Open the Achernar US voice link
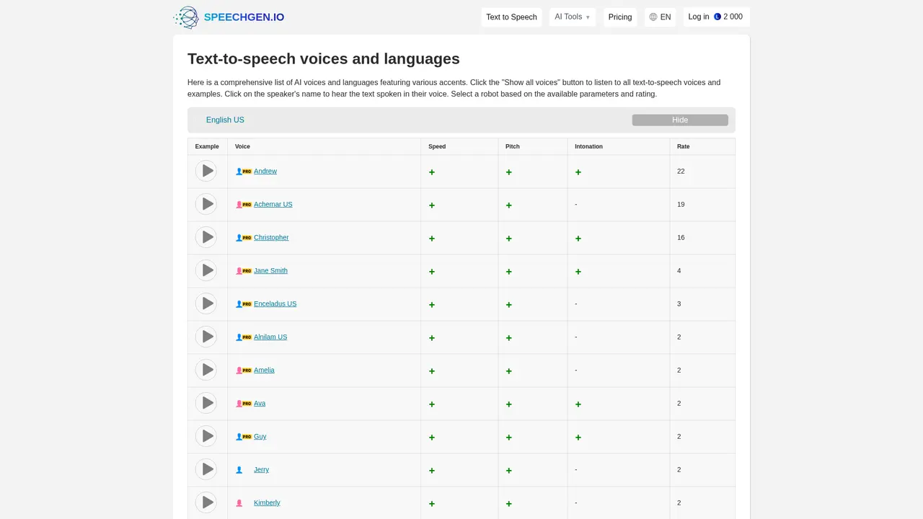Image resolution: width=923 pixels, height=519 pixels. pyautogui.click(x=273, y=205)
